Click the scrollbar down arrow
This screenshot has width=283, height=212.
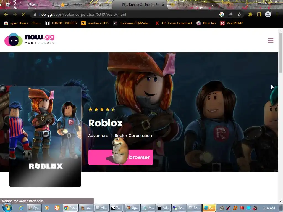point(281,201)
